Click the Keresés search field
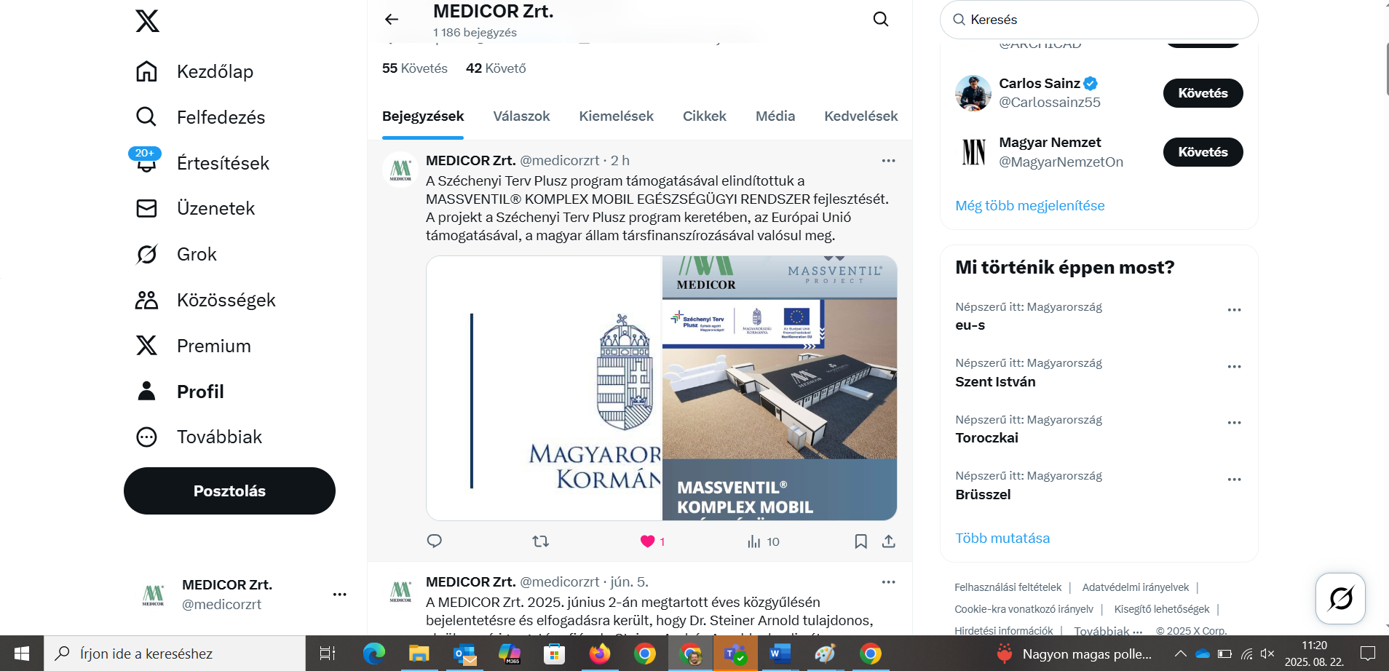Image resolution: width=1389 pixels, height=671 pixels. pyautogui.click(x=1099, y=20)
